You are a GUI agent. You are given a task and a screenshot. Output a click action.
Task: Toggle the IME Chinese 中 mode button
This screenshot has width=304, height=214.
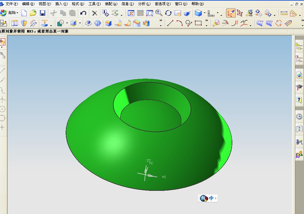point(211,198)
